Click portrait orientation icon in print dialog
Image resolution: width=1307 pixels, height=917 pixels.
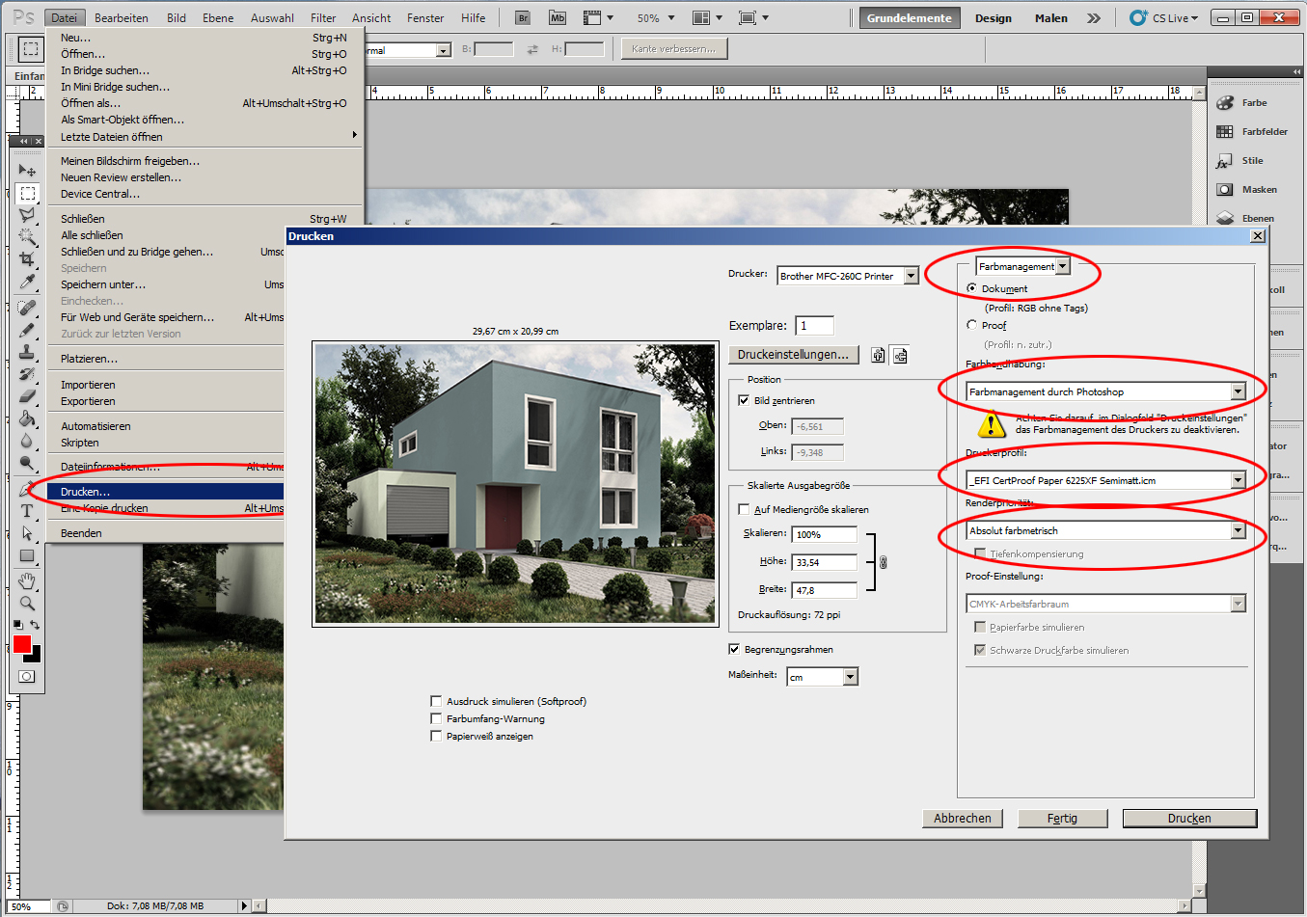click(x=878, y=355)
